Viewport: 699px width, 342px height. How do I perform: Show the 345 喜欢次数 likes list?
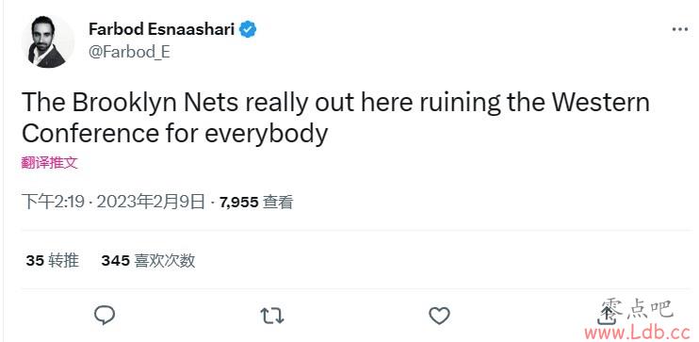[x=148, y=260]
